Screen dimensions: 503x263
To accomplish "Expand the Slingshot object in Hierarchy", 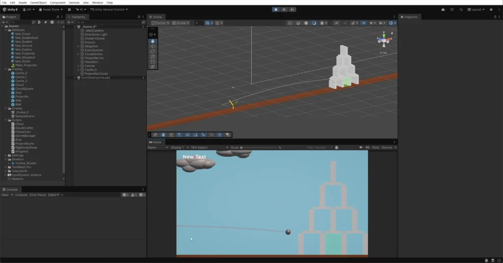I will tap(79, 47).
